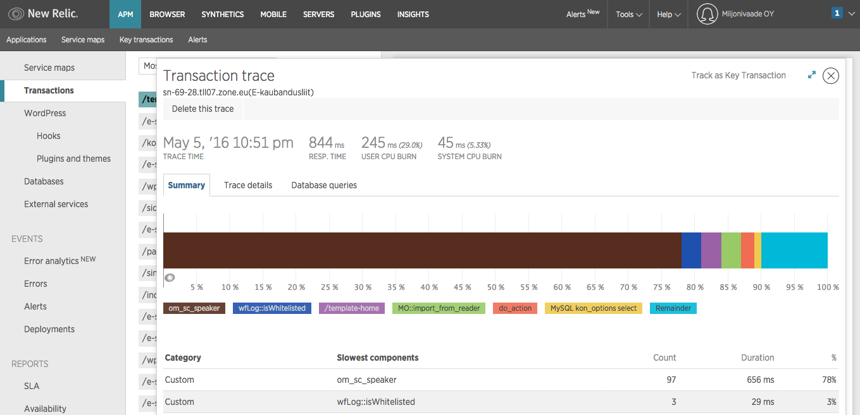The height and width of the screenshot is (415, 860).
Task: Select Service maps in the left sidebar
Action: tap(49, 68)
